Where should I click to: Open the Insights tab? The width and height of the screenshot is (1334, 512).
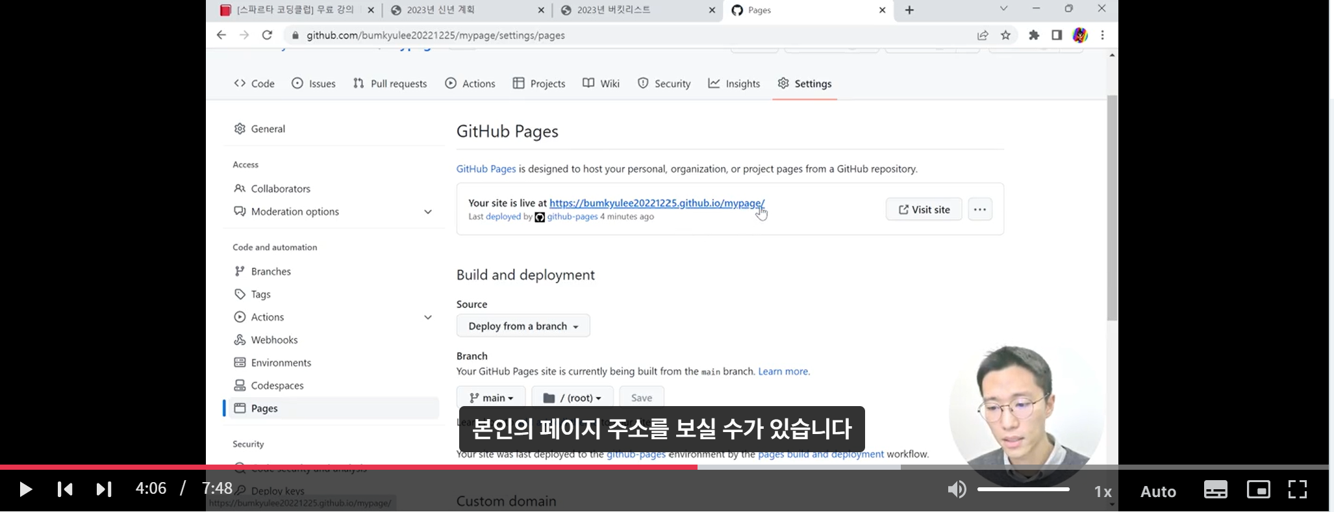[x=734, y=83]
